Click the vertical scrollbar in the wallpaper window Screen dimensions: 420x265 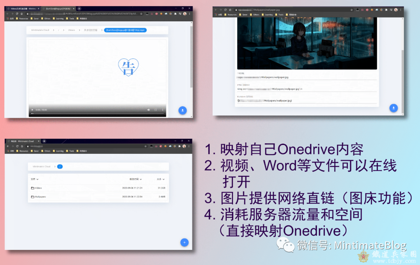click(x=402, y=82)
